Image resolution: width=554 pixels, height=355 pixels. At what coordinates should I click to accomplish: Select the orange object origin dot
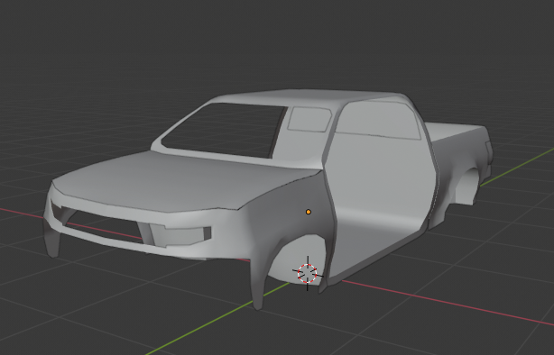[309, 212]
